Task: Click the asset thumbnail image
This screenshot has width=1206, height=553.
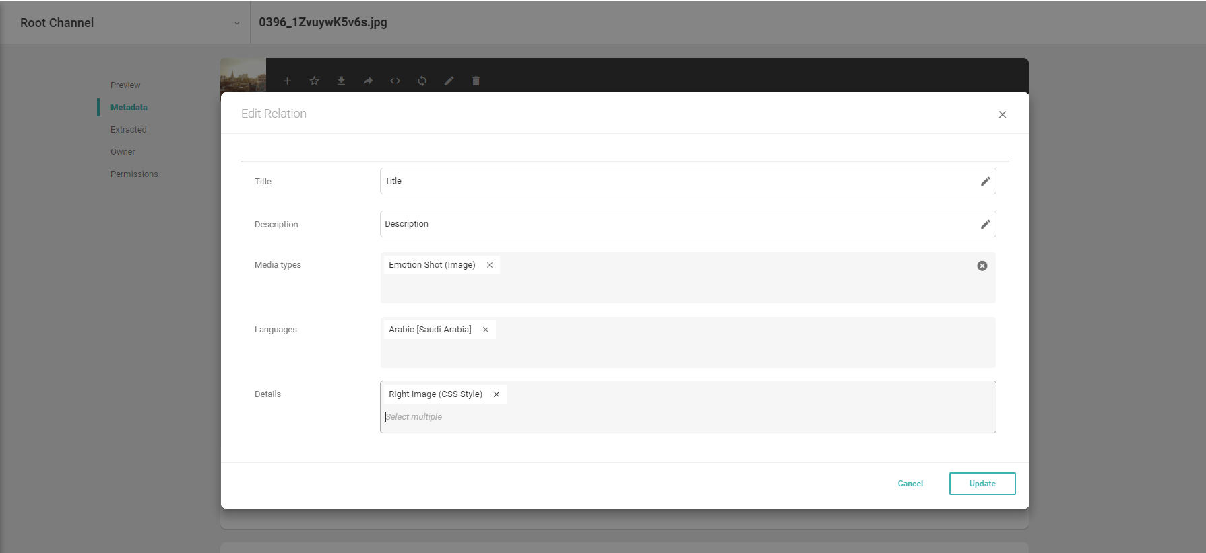Action: [243, 75]
